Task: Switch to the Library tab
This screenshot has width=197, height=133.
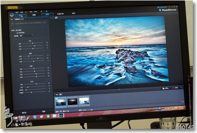Action: pos(21,15)
